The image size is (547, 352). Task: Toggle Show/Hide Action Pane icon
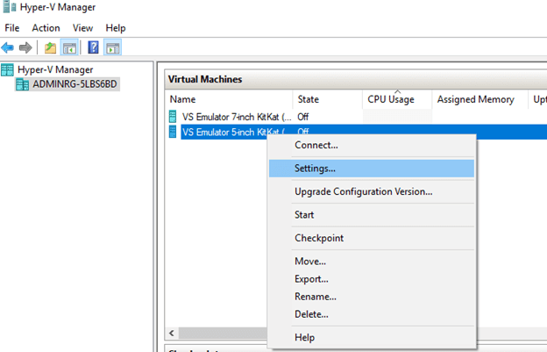(112, 47)
